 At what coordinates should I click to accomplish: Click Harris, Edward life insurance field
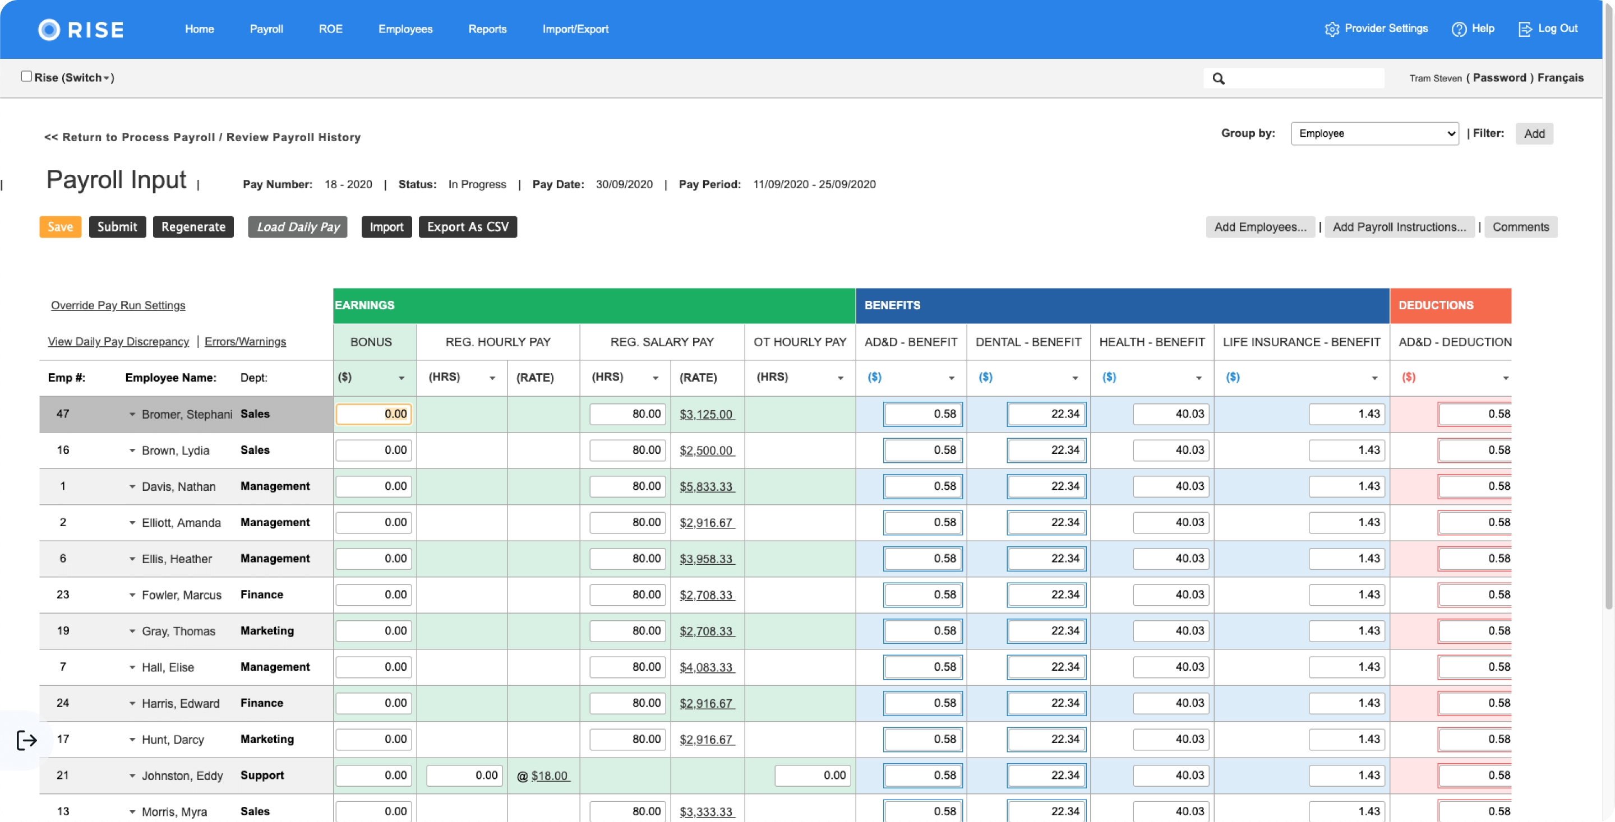tap(1346, 703)
